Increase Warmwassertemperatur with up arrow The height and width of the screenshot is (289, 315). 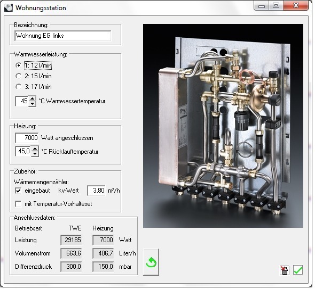click(x=32, y=99)
